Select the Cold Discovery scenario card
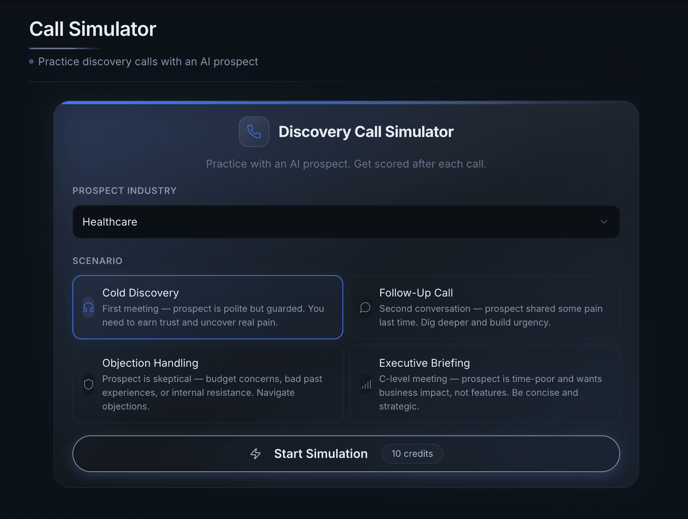This screenshot has height=519, width=688. [208, 307]
